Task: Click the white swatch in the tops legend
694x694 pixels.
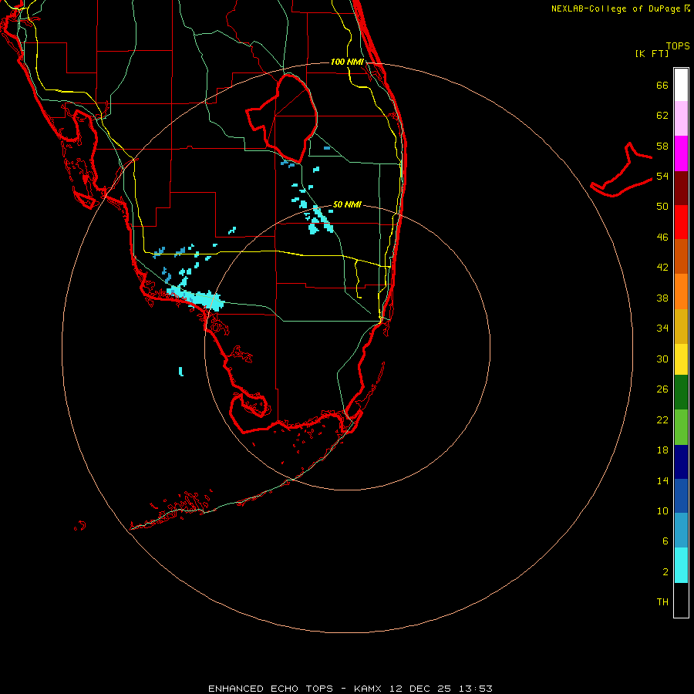Action: pyautogui.click(x=681, y=85)
